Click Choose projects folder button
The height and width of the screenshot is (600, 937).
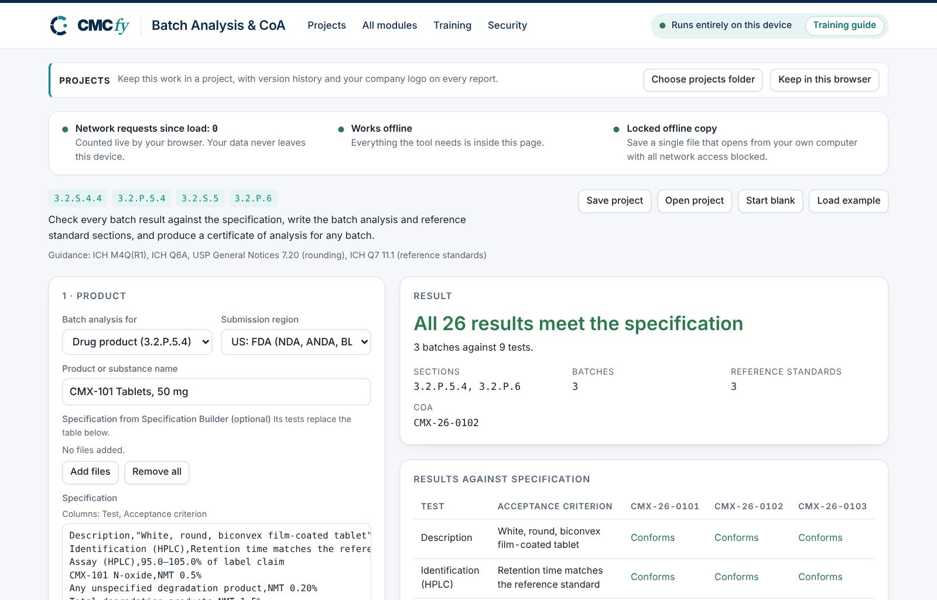[703, 80]
